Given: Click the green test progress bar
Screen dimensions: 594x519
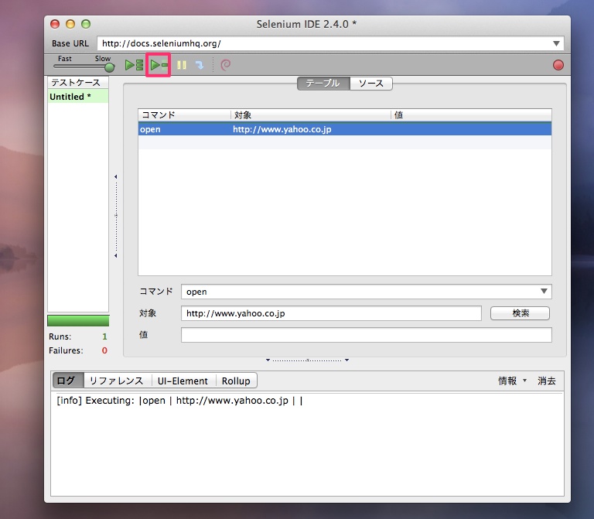Looking at the screenshot, I should (x=78, y=320).
